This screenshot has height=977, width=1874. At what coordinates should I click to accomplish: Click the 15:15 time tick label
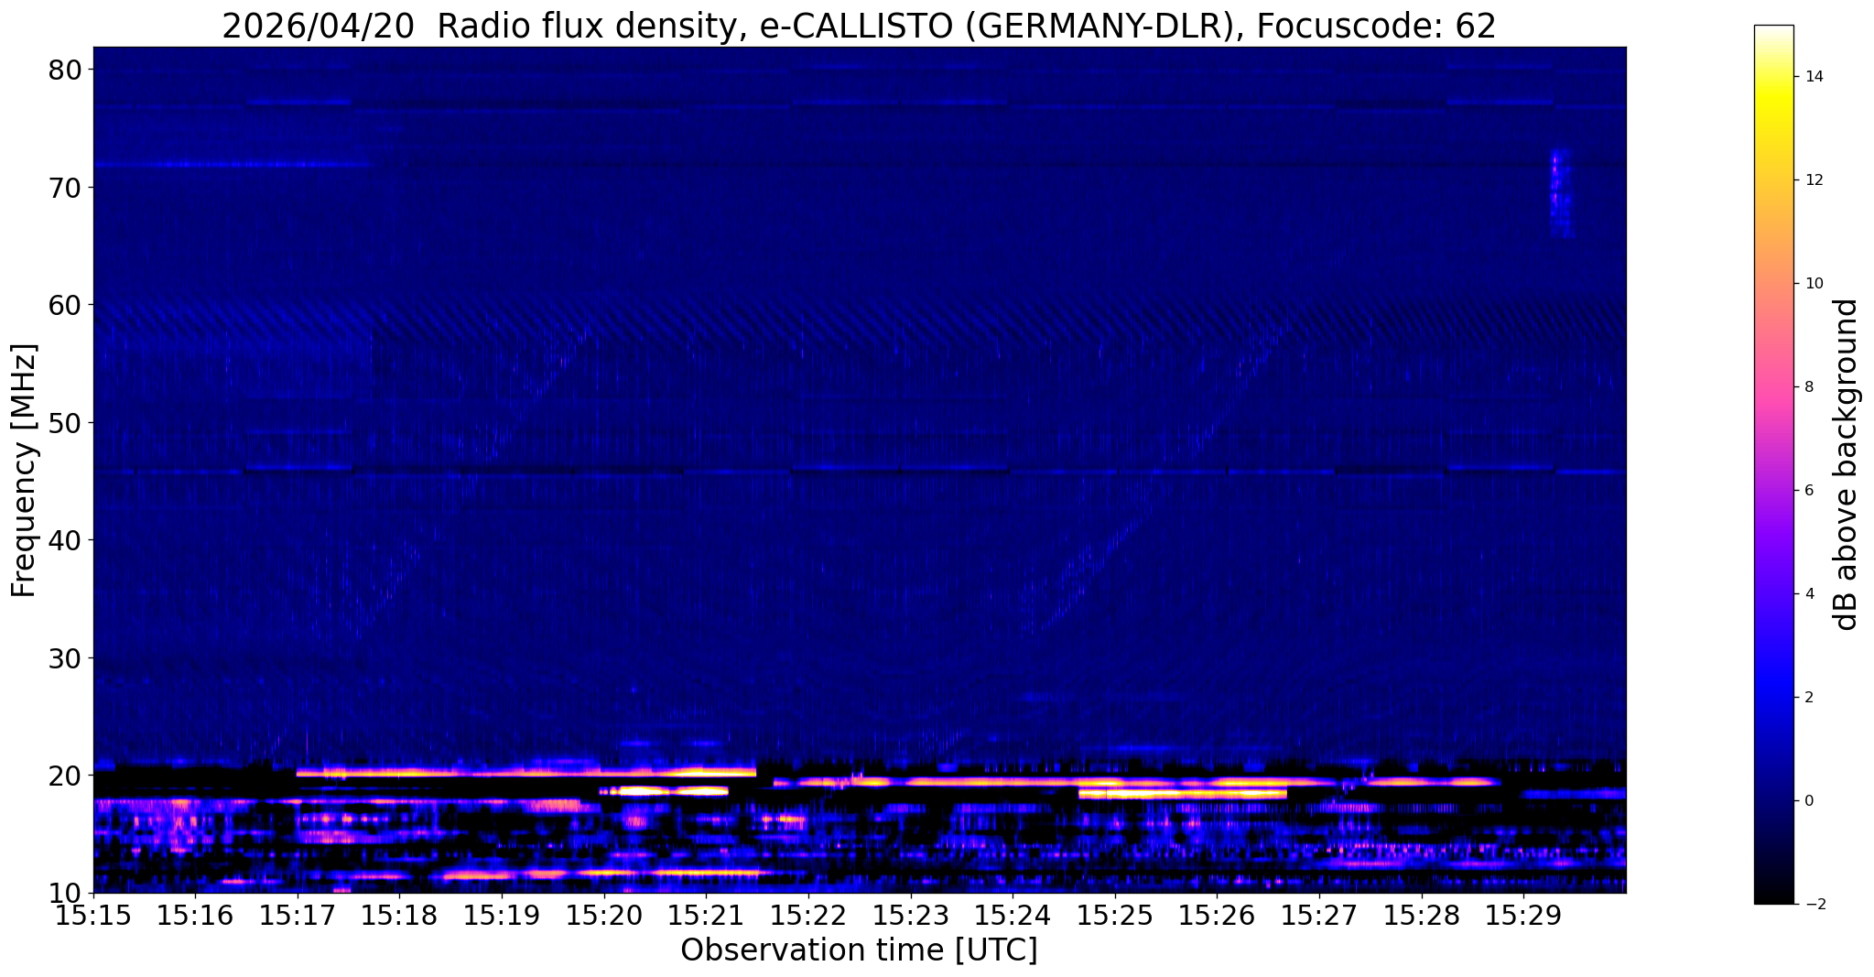[x=93, y=915]
